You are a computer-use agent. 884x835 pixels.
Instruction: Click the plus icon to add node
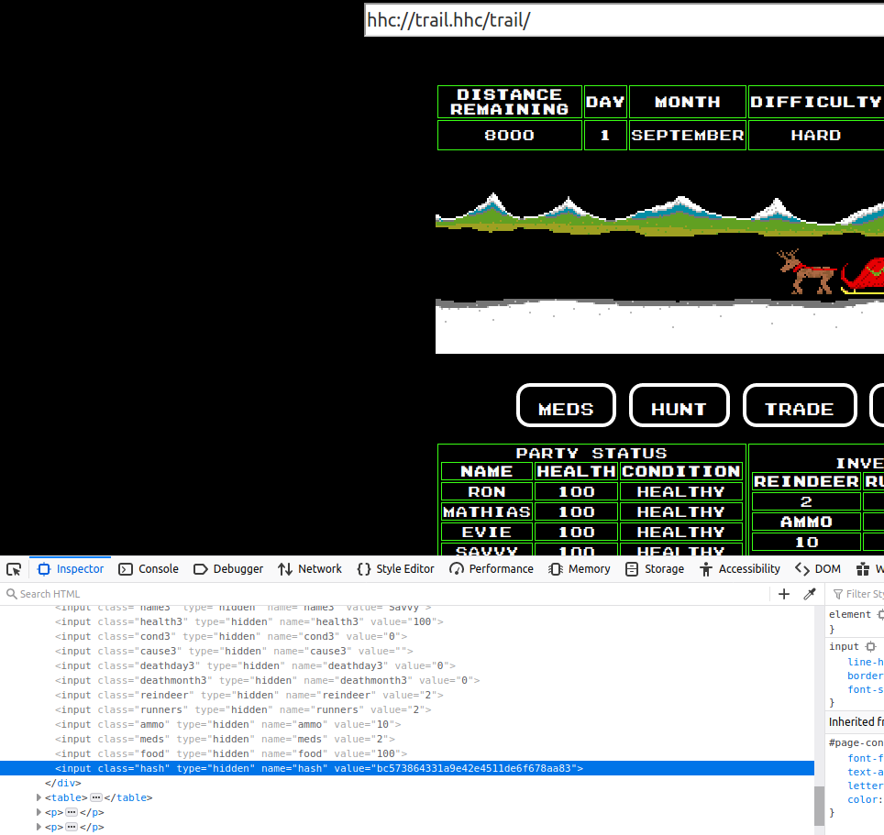(x=784, y=594)
